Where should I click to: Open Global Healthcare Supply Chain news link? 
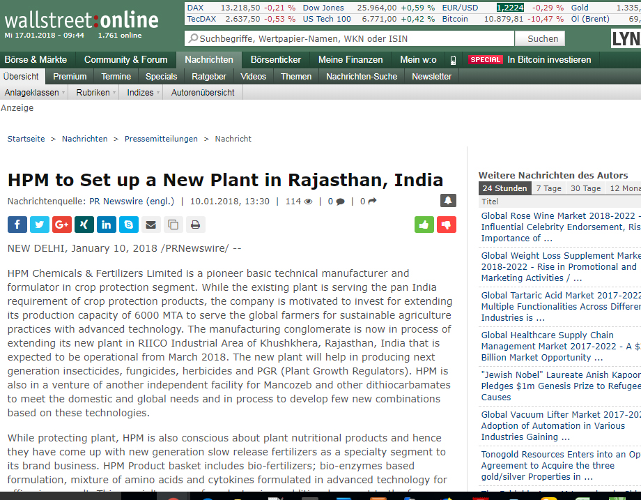pyautogui.click(x=561, y=346)
